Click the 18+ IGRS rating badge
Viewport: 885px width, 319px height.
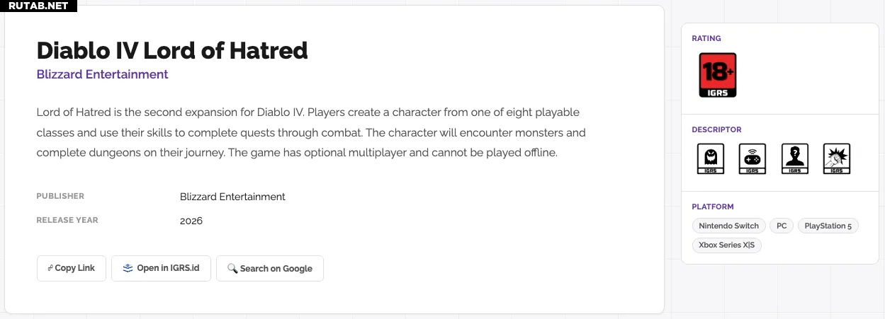point(717,75)
